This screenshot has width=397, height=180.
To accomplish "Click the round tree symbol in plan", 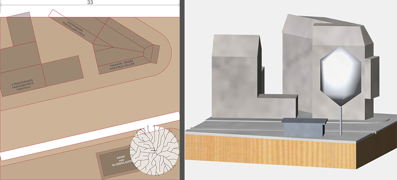I will [x=154, y=151].
